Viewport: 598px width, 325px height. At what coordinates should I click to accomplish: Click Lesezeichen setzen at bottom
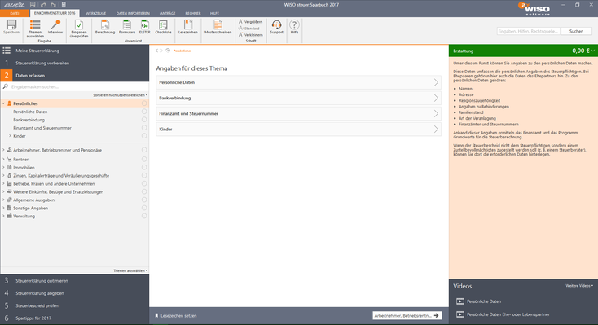[x=175, y=316]
